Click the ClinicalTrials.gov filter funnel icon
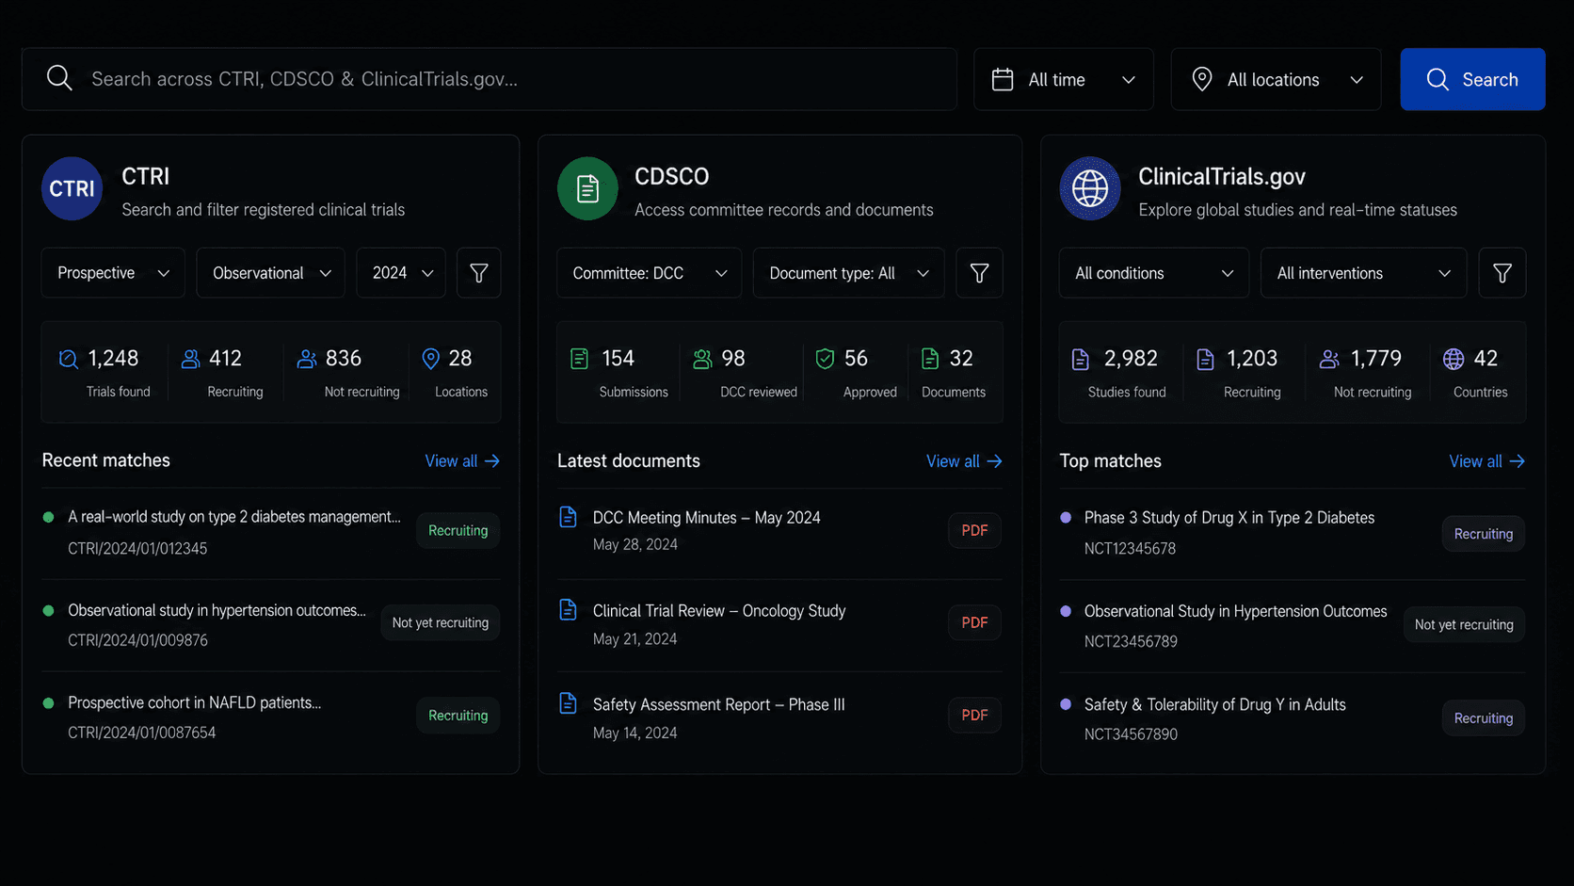The width and height of the screenshot is (1574, 886). click(1502, 273)
